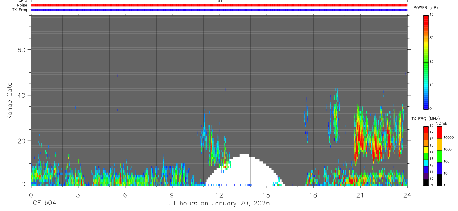Click the 60 range gate axis label
This screenshot has height=211, width=458.
point(21,50)
